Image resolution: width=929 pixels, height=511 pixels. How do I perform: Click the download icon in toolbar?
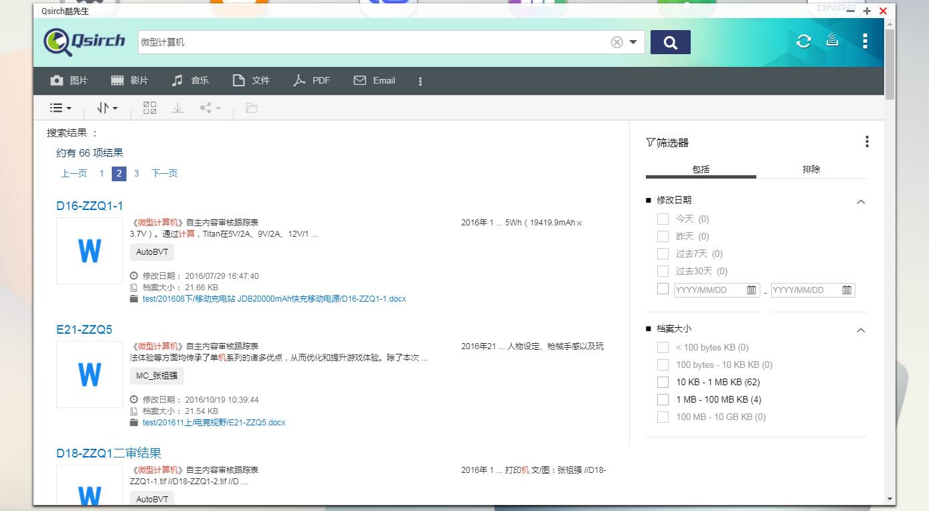(177, 108)
